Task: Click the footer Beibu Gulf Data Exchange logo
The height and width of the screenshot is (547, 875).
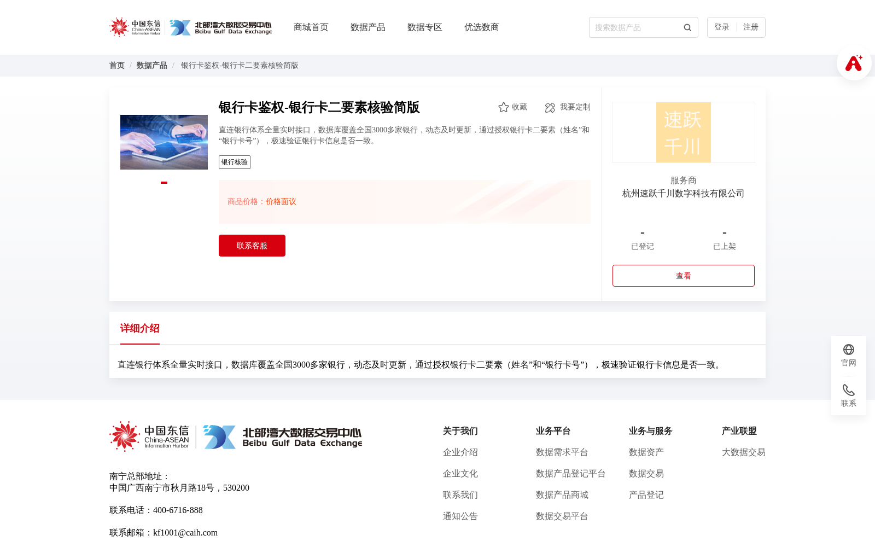Action: (283, 437)
